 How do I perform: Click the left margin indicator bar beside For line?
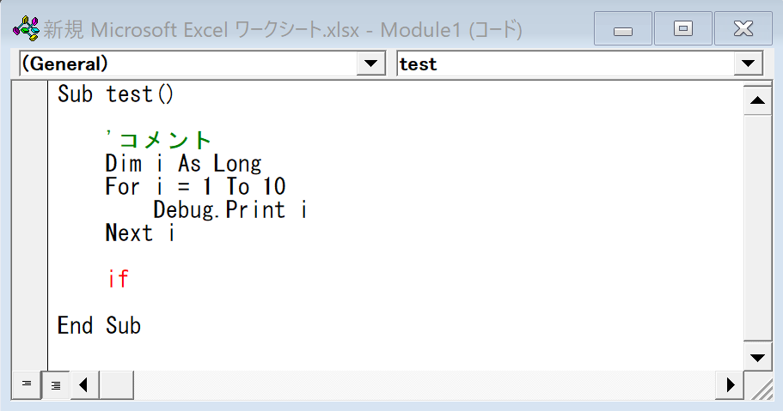click(x=30, y=186)
